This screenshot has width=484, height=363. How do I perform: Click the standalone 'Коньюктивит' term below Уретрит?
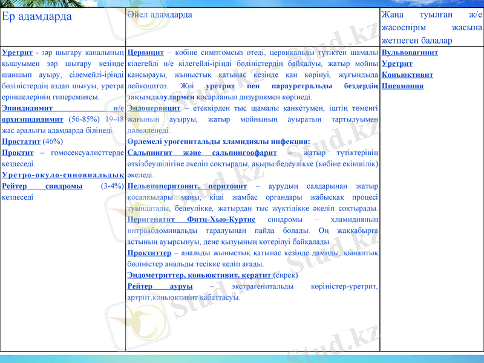pyautogui.click(x=407, y=74)
